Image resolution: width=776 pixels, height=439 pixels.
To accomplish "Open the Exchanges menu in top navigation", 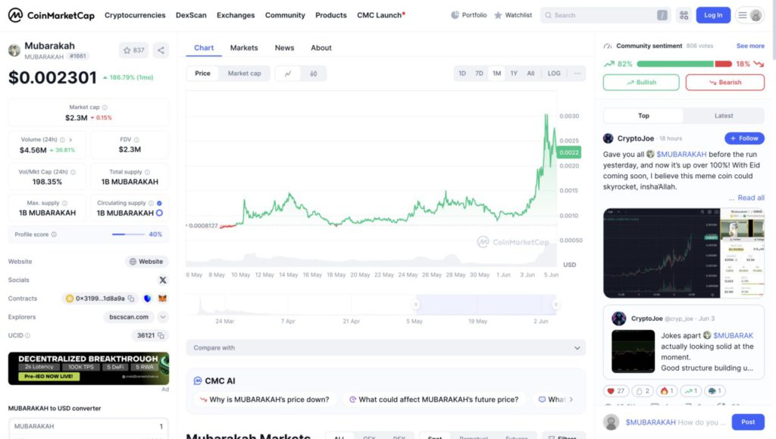I will point(236,15).
